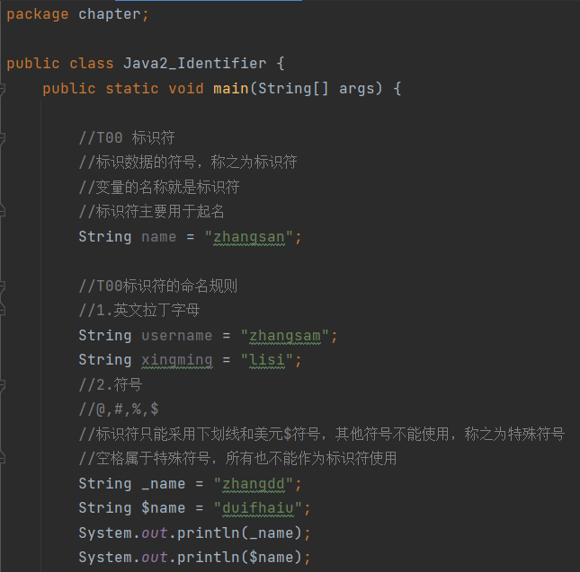Click the class name Java2_Identifier
The height and width of the screenshot is (572, 580).
[x=194, y=64]
